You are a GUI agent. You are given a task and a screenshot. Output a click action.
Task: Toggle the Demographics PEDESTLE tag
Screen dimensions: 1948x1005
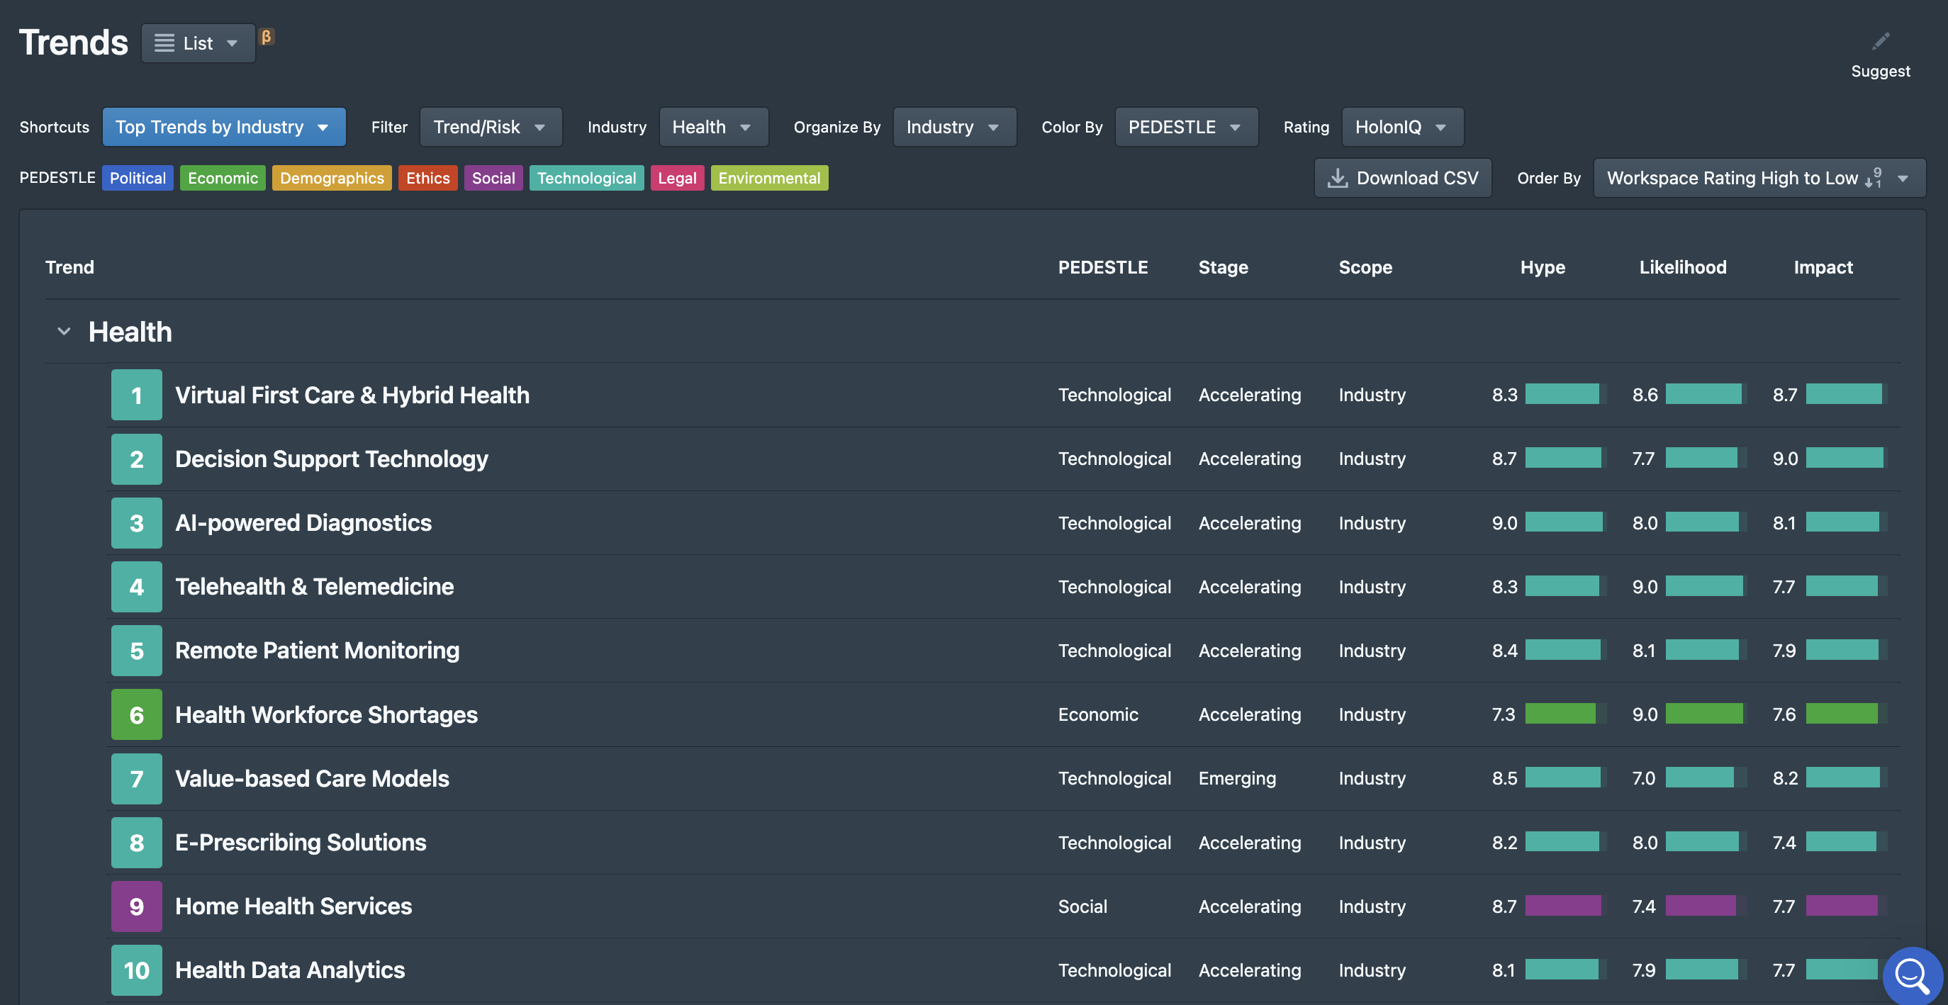click(332, 178)
